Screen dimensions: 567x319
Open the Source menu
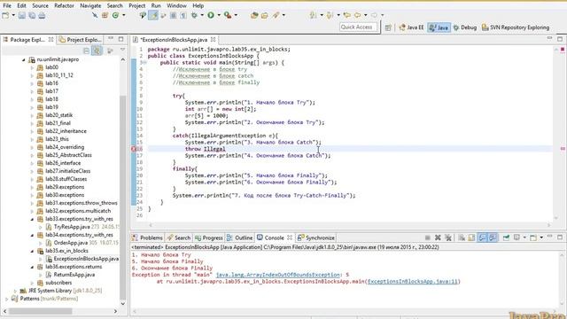click(x=40, y=5)
